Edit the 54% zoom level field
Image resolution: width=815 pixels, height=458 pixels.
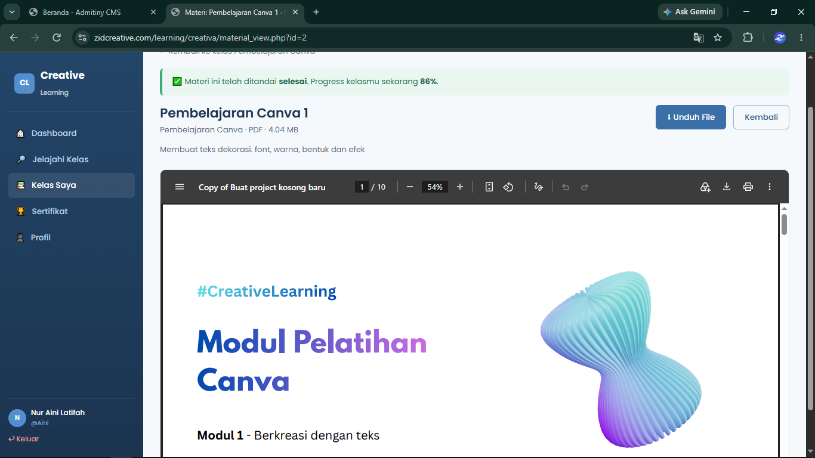tap(435, 187)
